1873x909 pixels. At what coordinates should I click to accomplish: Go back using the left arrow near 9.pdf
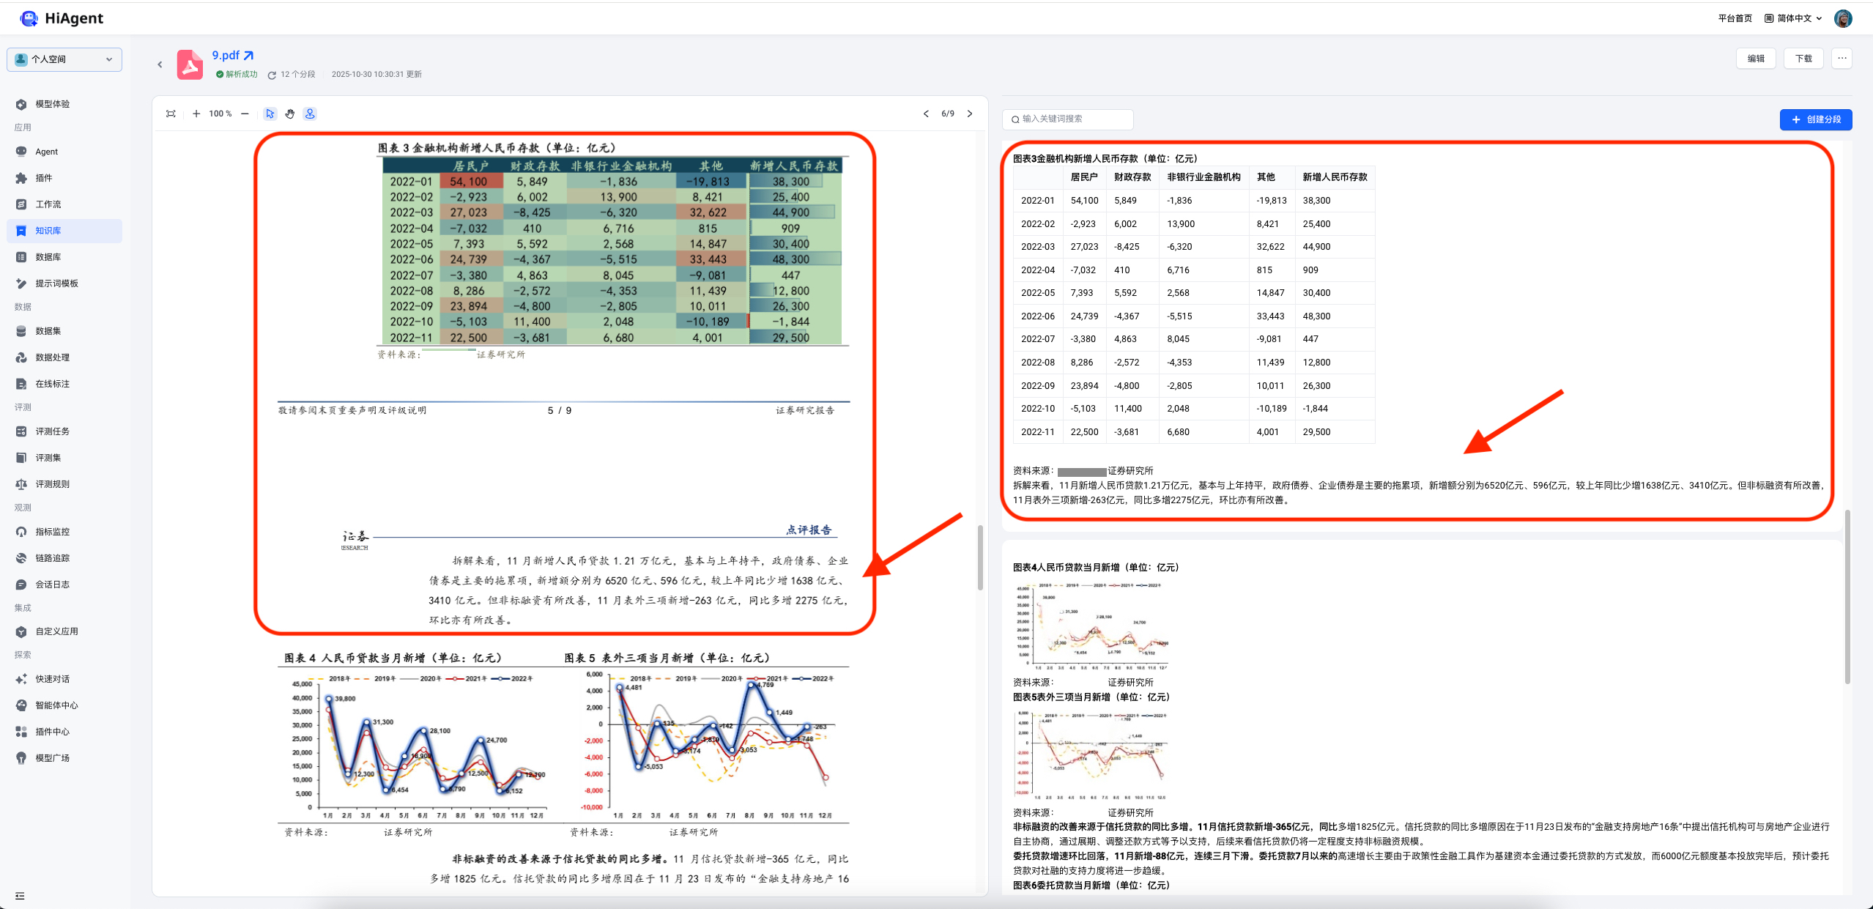click(x=160, y=64)
